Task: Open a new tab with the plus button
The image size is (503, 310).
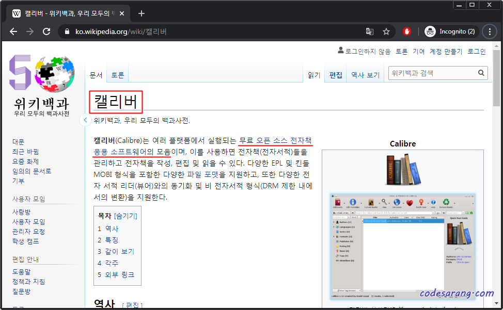Action: 141,13
